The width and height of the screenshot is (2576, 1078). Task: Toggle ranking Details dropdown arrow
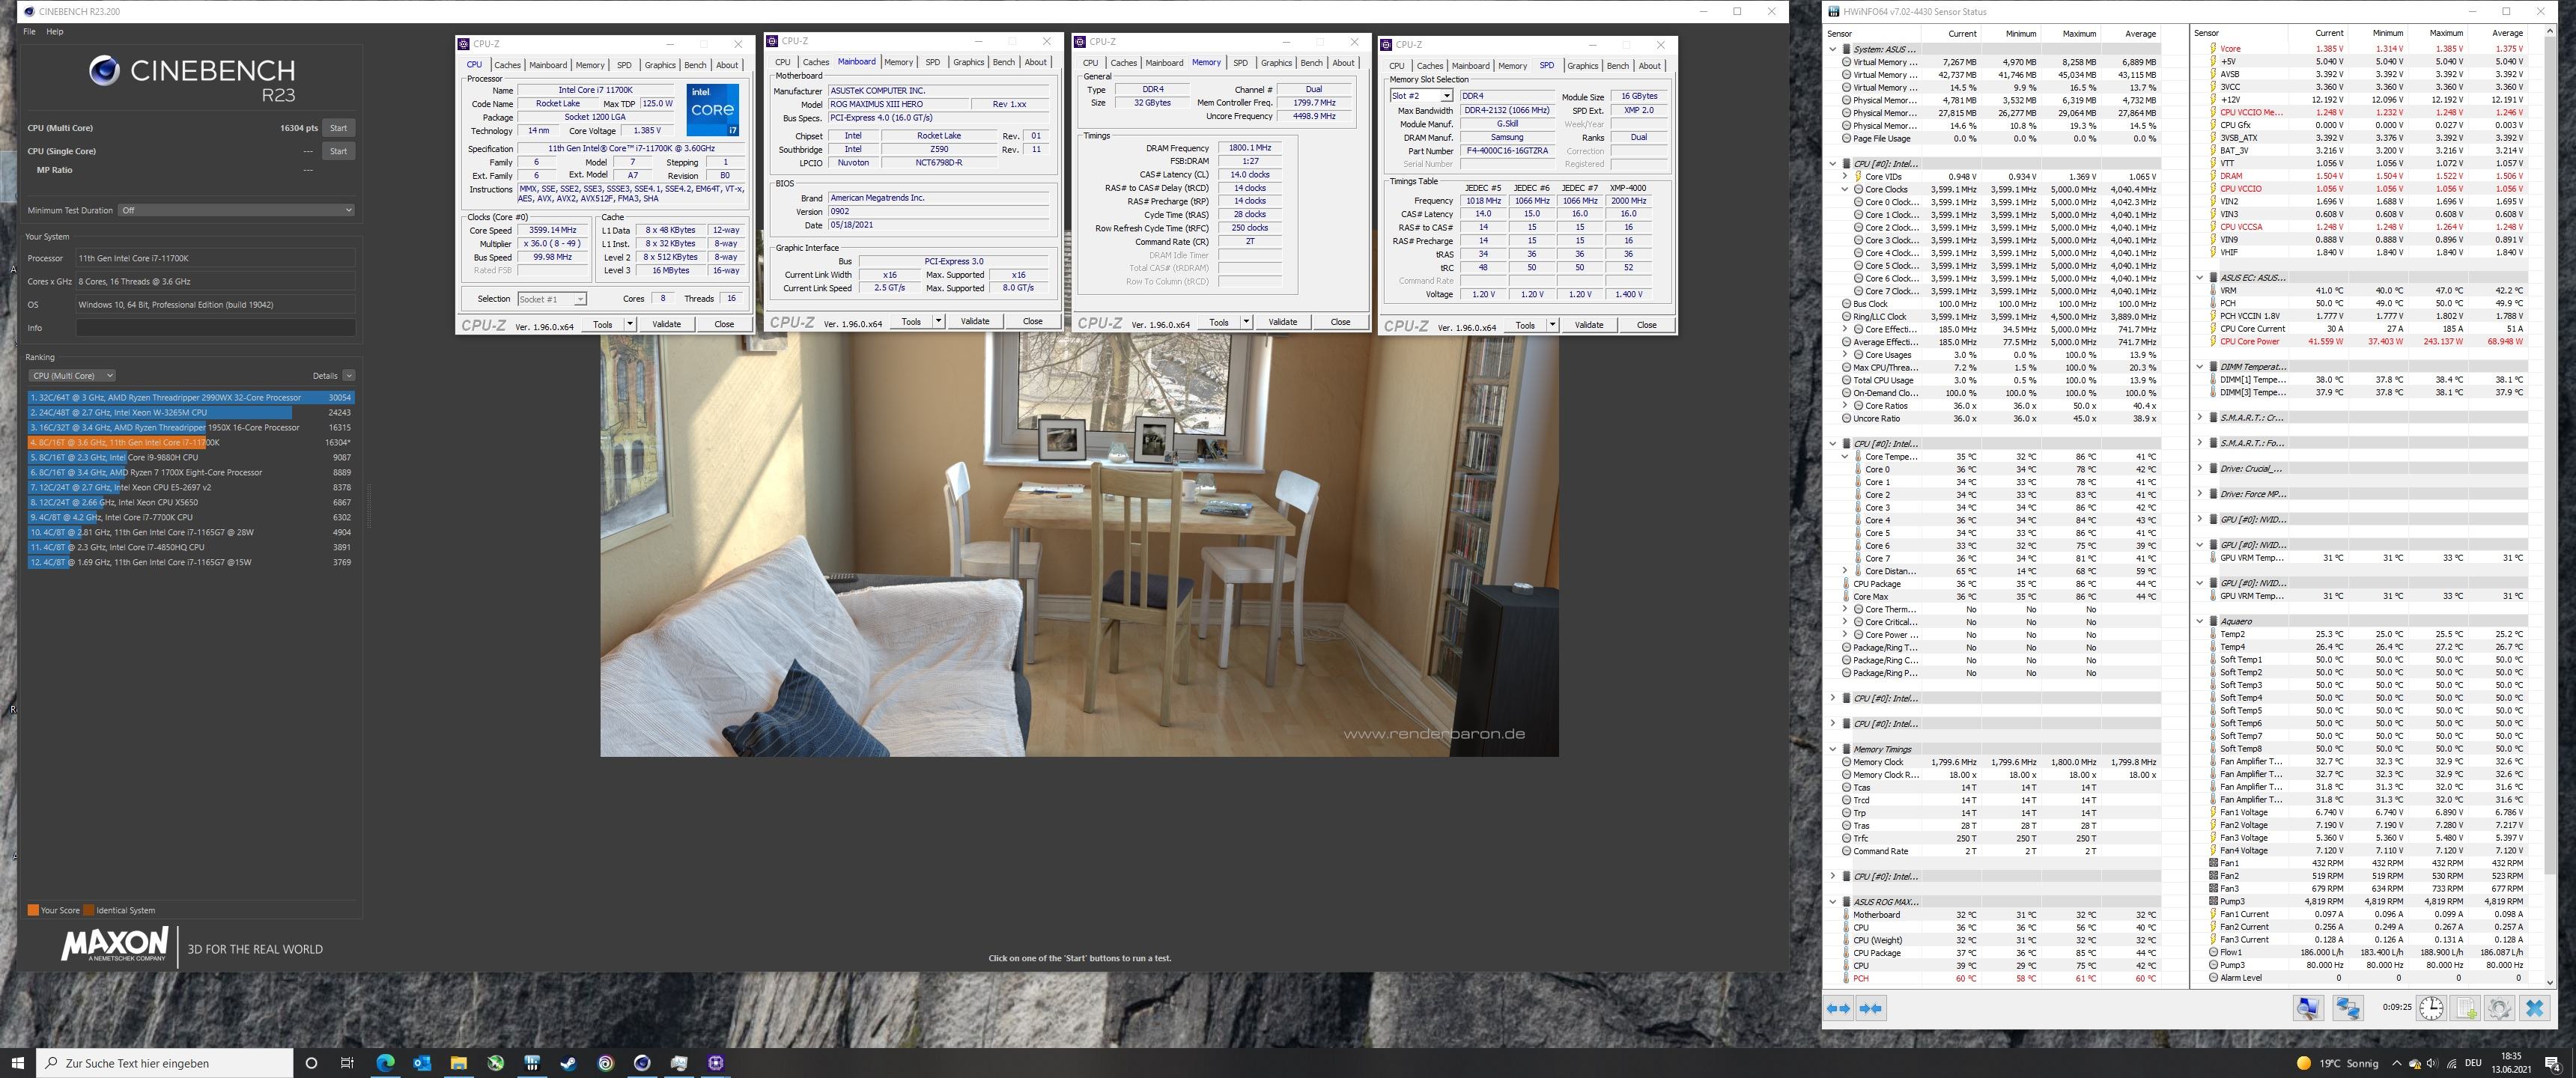348,375
